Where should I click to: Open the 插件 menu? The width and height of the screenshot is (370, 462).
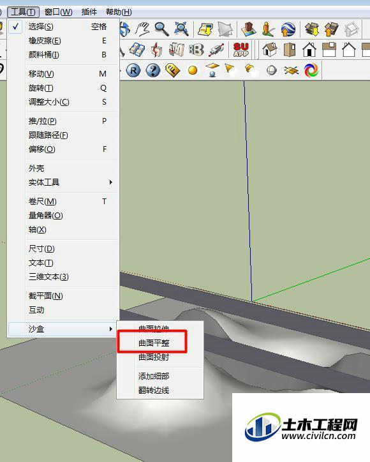(x=89, y=12)
